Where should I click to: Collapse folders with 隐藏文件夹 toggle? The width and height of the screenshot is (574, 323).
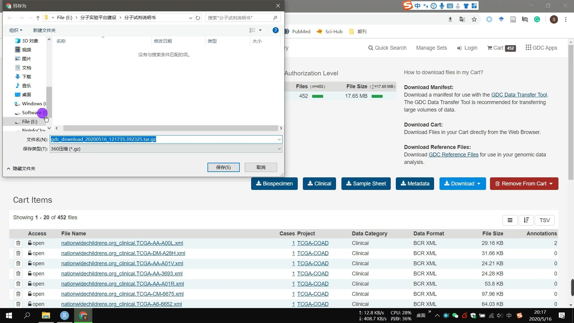tap(21, 168)
